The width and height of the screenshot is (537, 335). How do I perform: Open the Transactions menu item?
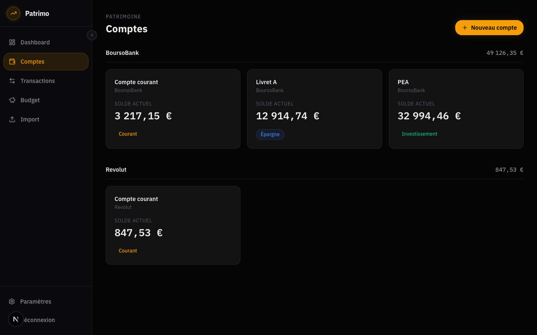(x=38, y=81)
